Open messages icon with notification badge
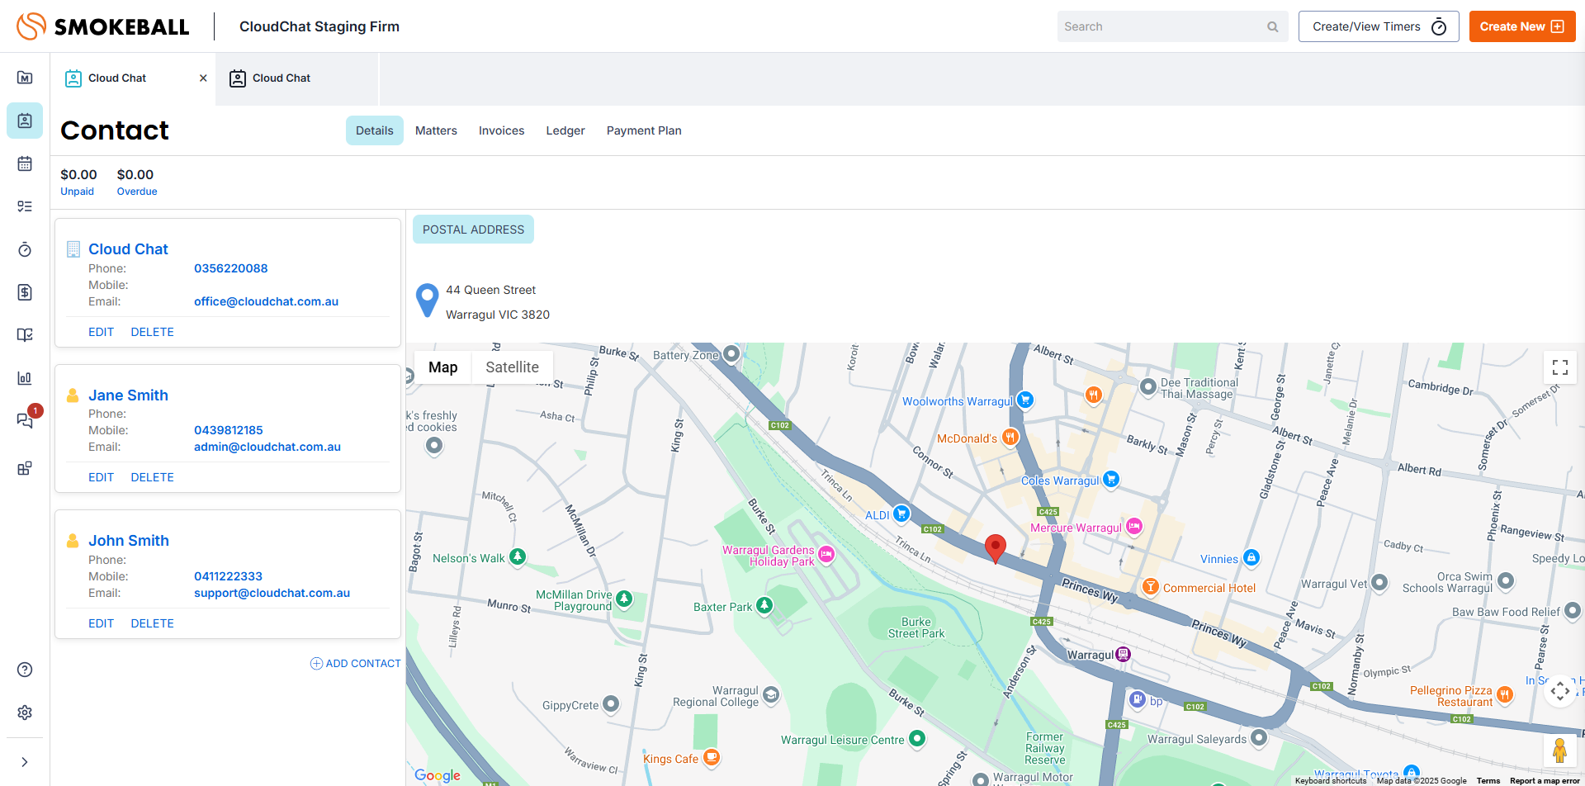Image resolution: width=1585 pixels, height=786 pixels. coord(25,420)
